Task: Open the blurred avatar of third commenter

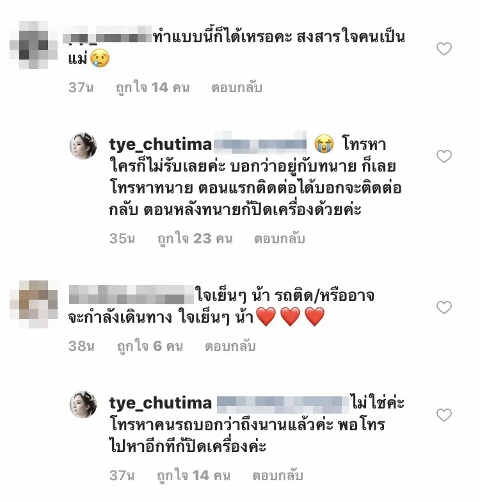Action: pos(33,304)
